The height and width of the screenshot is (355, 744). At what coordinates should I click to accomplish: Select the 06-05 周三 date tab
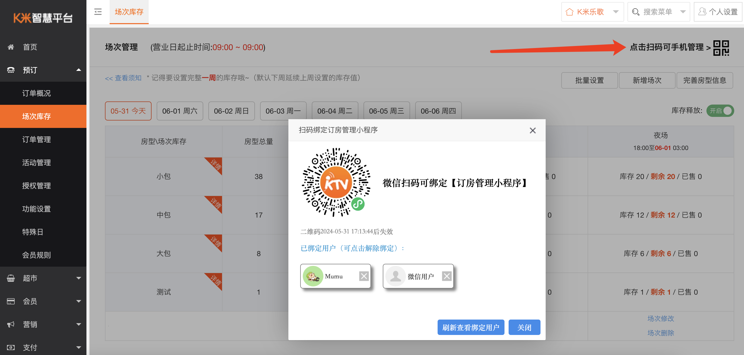[386, 111]
